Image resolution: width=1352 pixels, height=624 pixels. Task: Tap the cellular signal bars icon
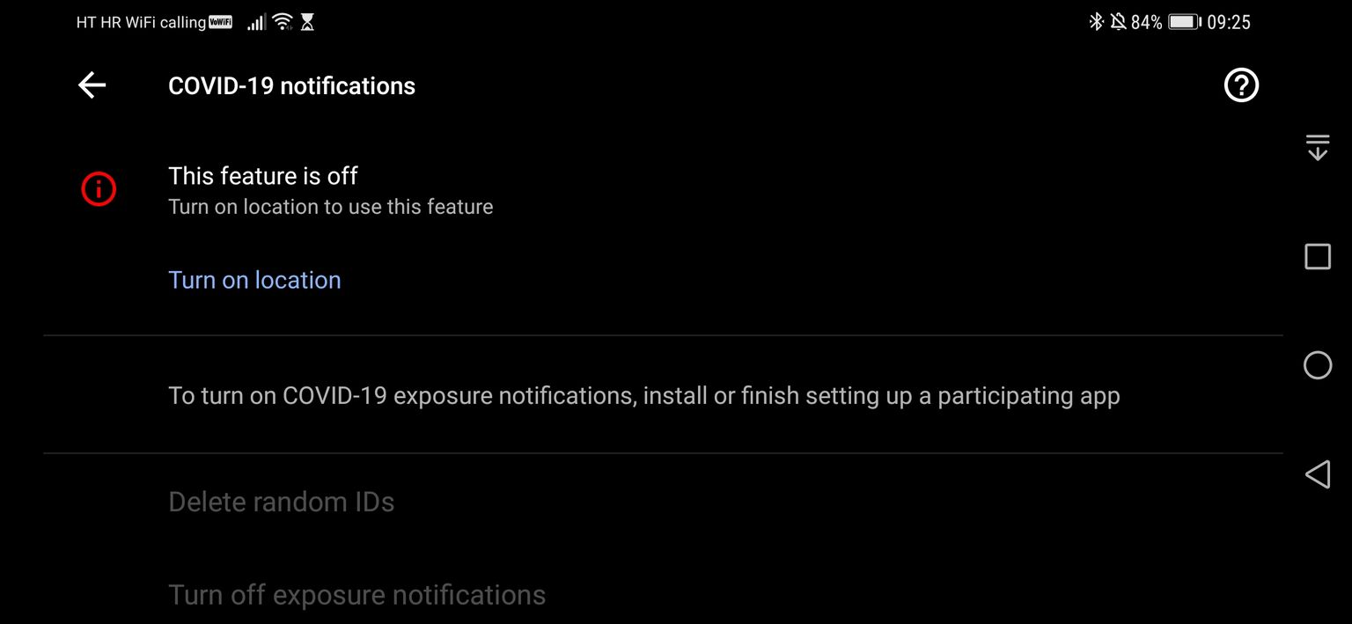(x=256, y=22)
